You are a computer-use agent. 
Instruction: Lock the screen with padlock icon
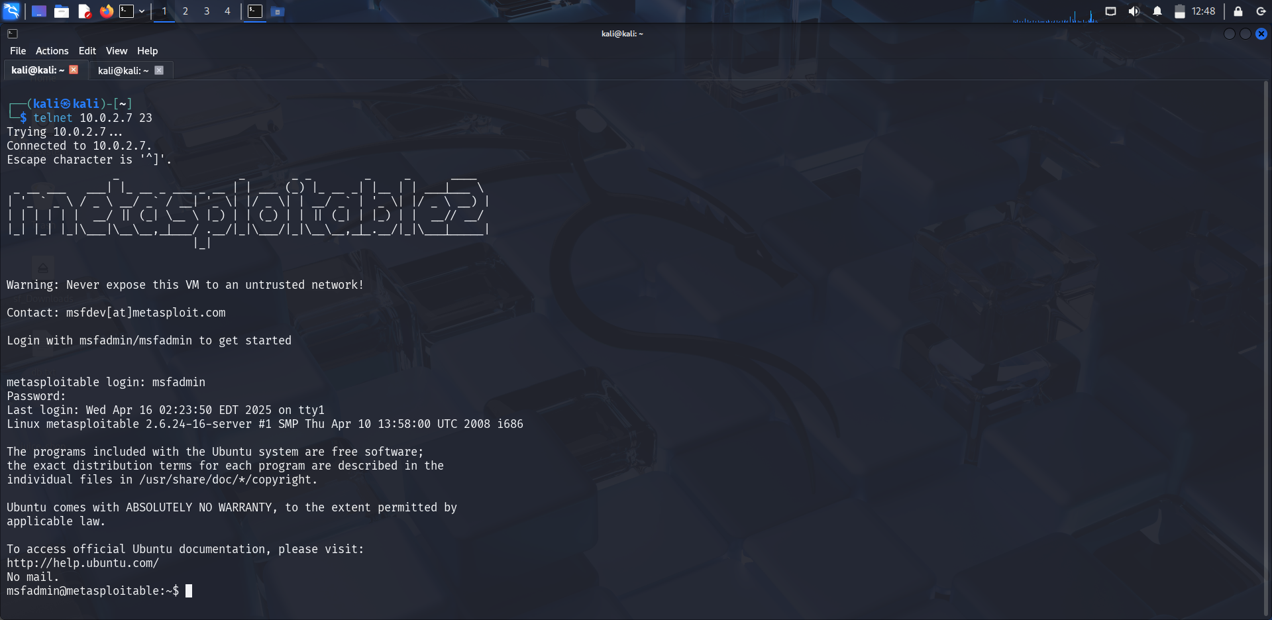click(x=1238, y=11)
